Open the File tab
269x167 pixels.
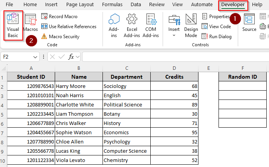[x=9, y=5]
